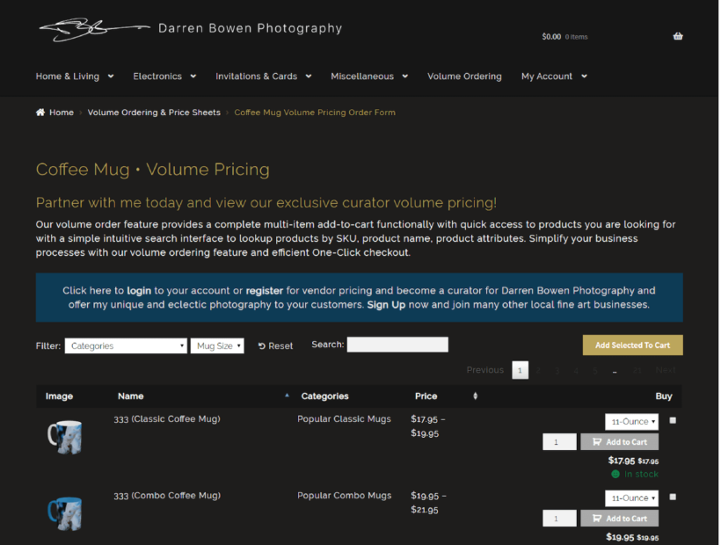Click the "$17.95 – $19.95" price range
721x545 pixels.
pyautogui.click(x=427, y=426)
